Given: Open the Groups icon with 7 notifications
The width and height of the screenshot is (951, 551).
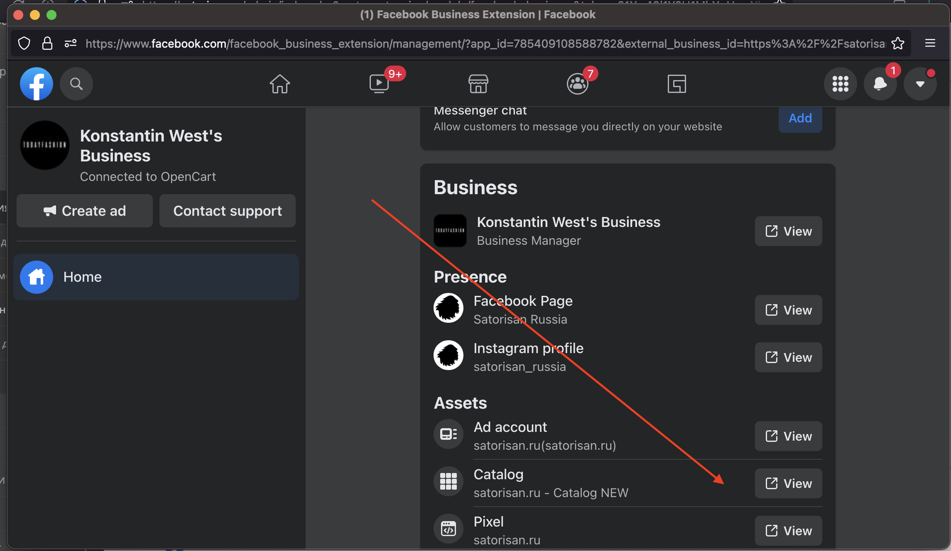Looking at the screenshot, I should click(577, 84).
